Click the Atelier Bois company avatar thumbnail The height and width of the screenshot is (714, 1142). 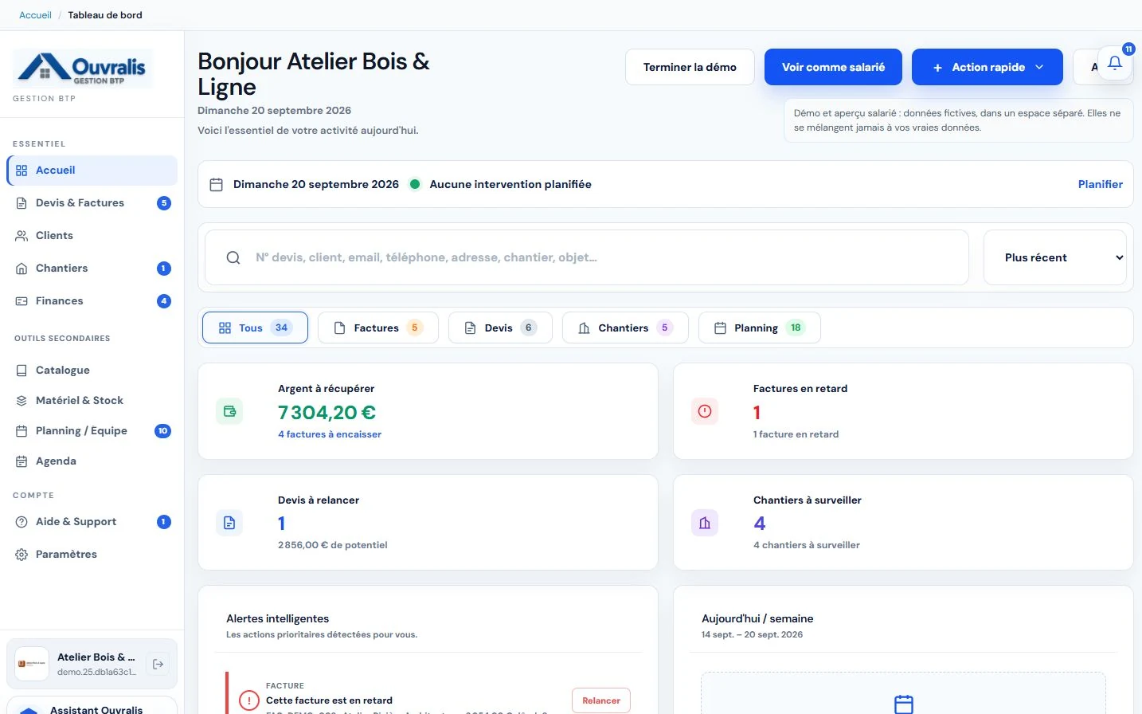point(32,664)
